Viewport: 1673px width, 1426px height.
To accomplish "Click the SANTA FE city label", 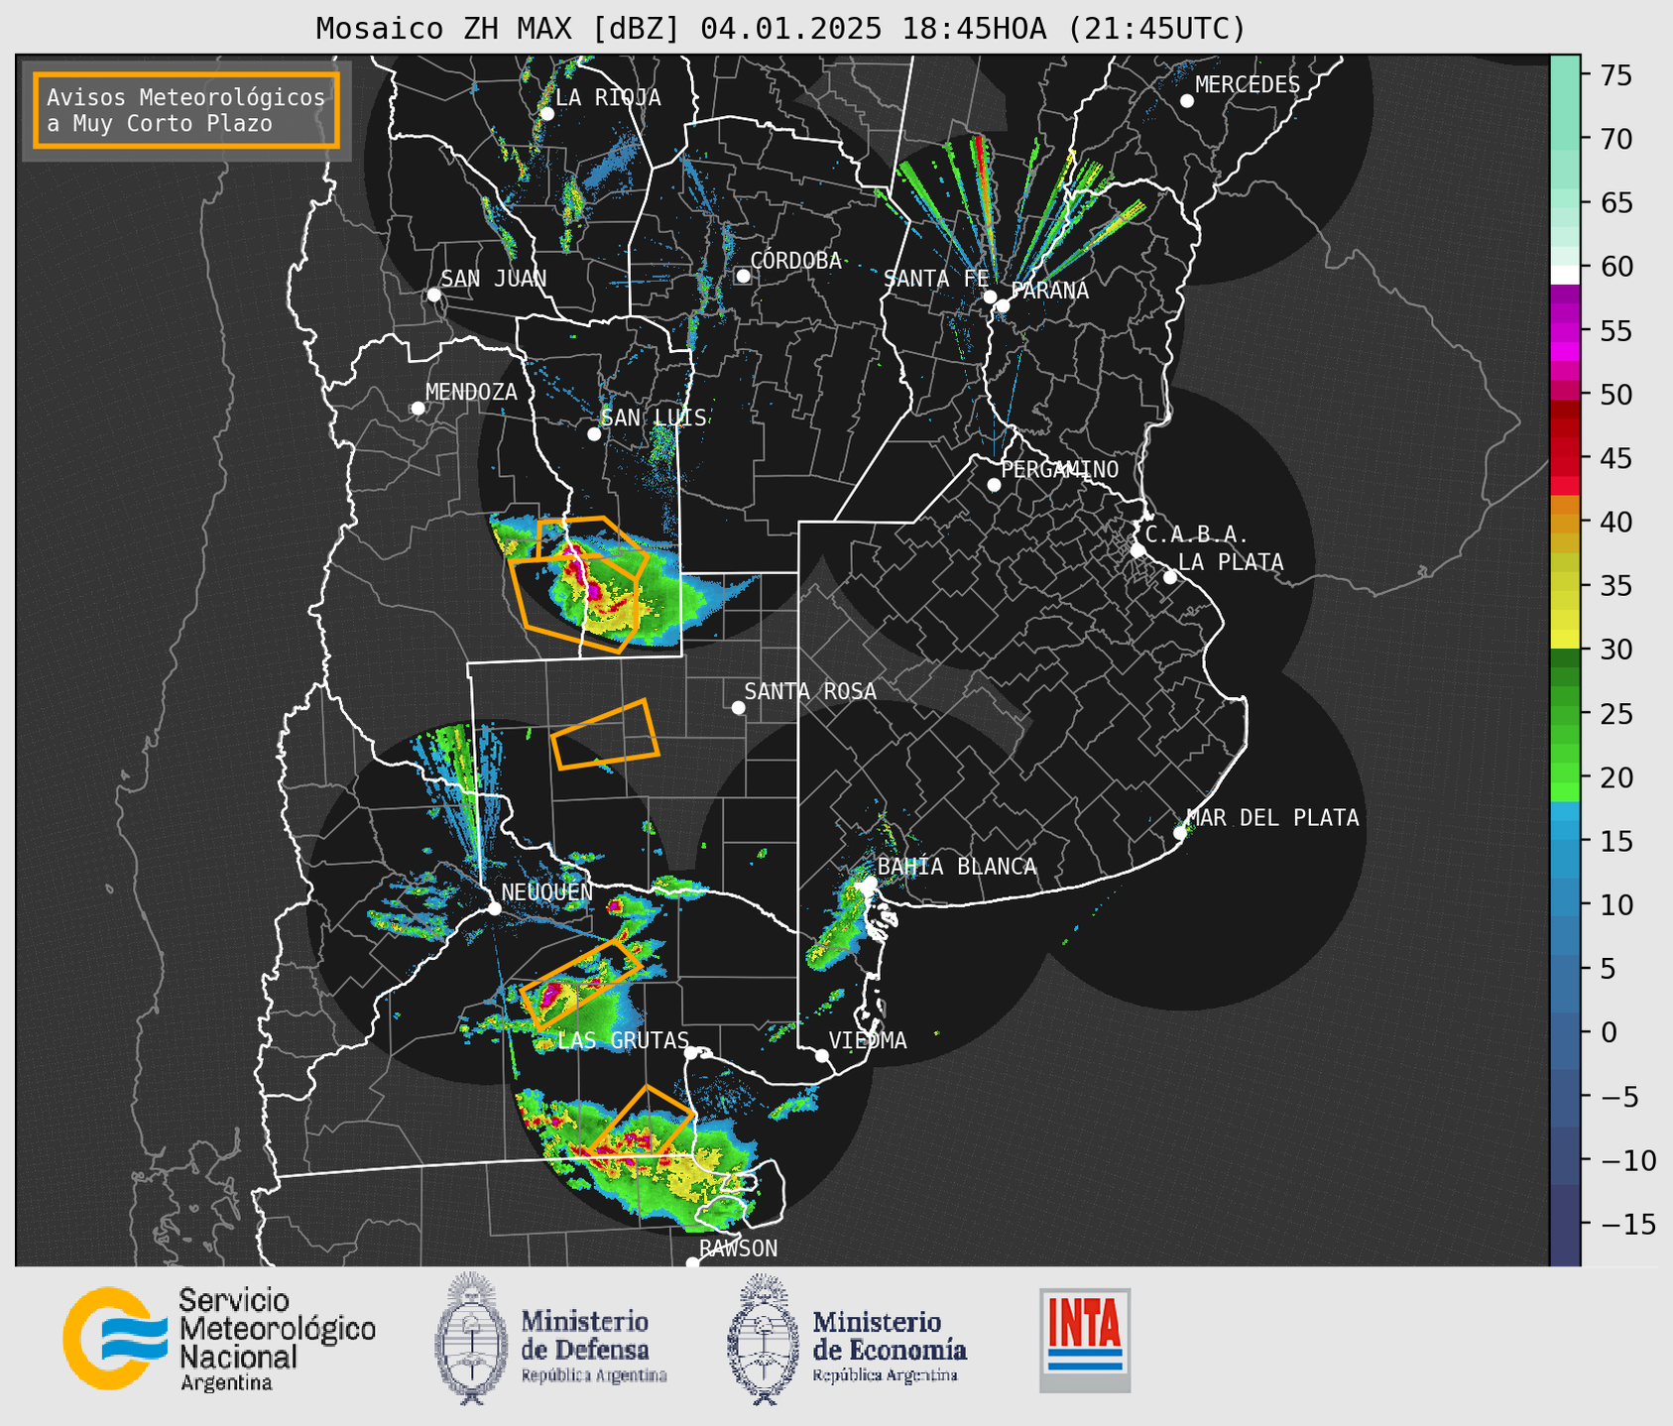I will pos(936,279).
